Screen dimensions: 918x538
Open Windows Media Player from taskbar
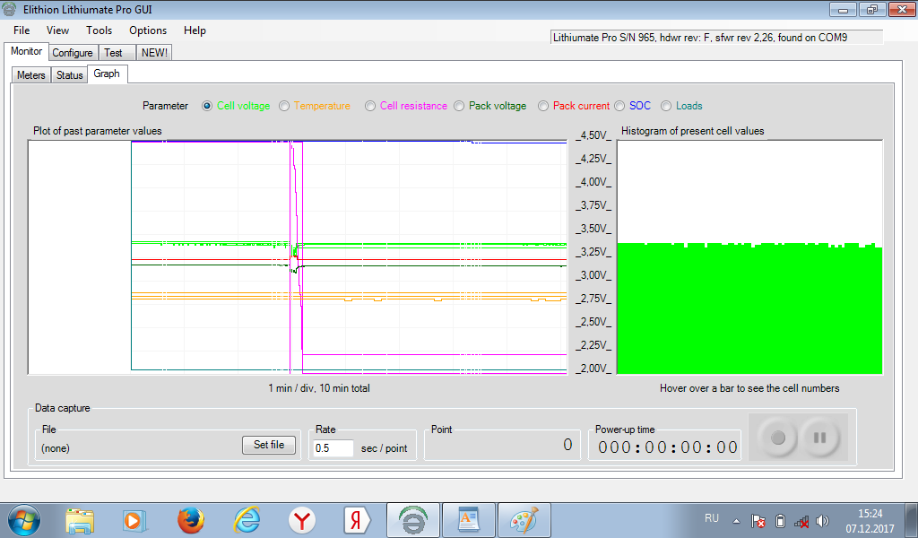pos(134,520)
